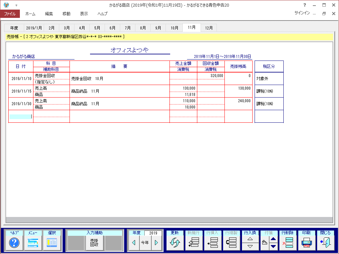Open the 移動 menu
The image size is (339, 254).
[x=66, y=14]
